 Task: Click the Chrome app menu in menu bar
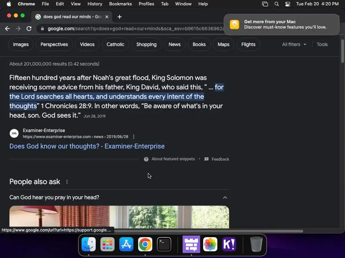26,4
